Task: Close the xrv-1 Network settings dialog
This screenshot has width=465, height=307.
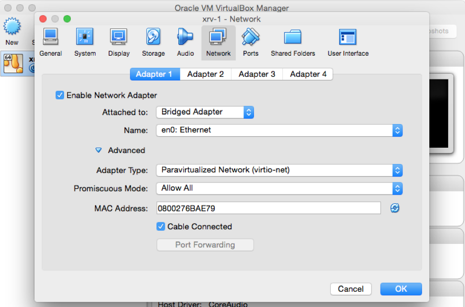Action: tap(43, 19)
